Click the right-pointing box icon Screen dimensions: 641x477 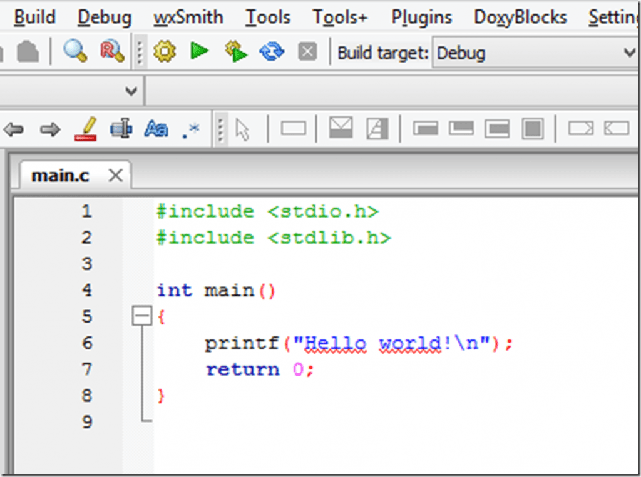pyautogui.click(x=581, y=128)
